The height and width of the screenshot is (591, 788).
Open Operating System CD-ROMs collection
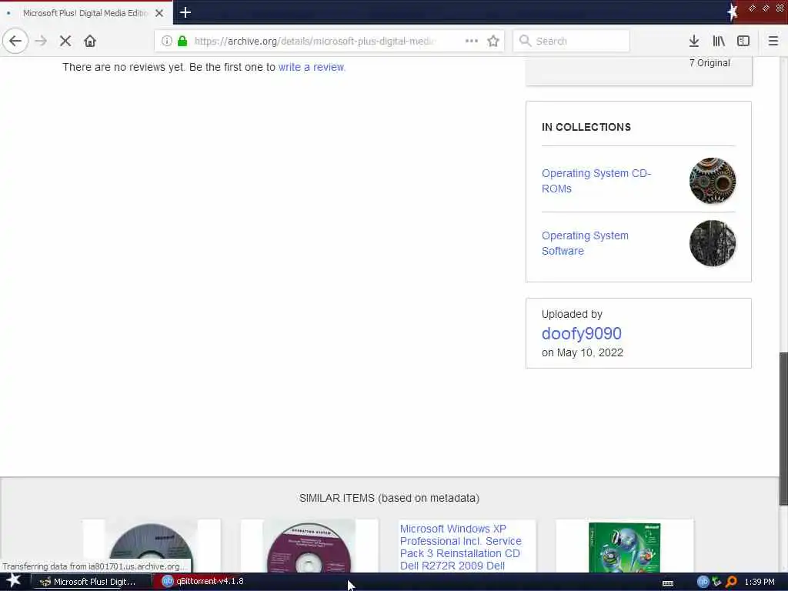[596, 181]
